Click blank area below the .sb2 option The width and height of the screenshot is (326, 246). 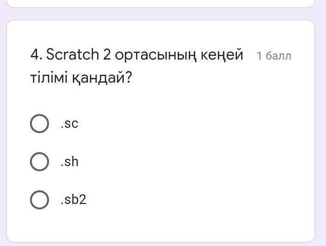click(161, 226)
